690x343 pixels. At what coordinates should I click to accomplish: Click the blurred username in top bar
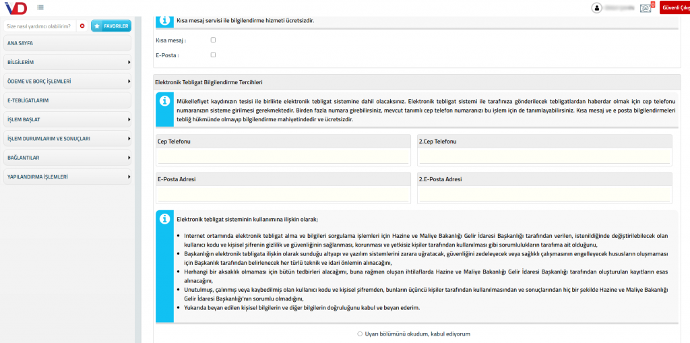[x=619, y=8]
